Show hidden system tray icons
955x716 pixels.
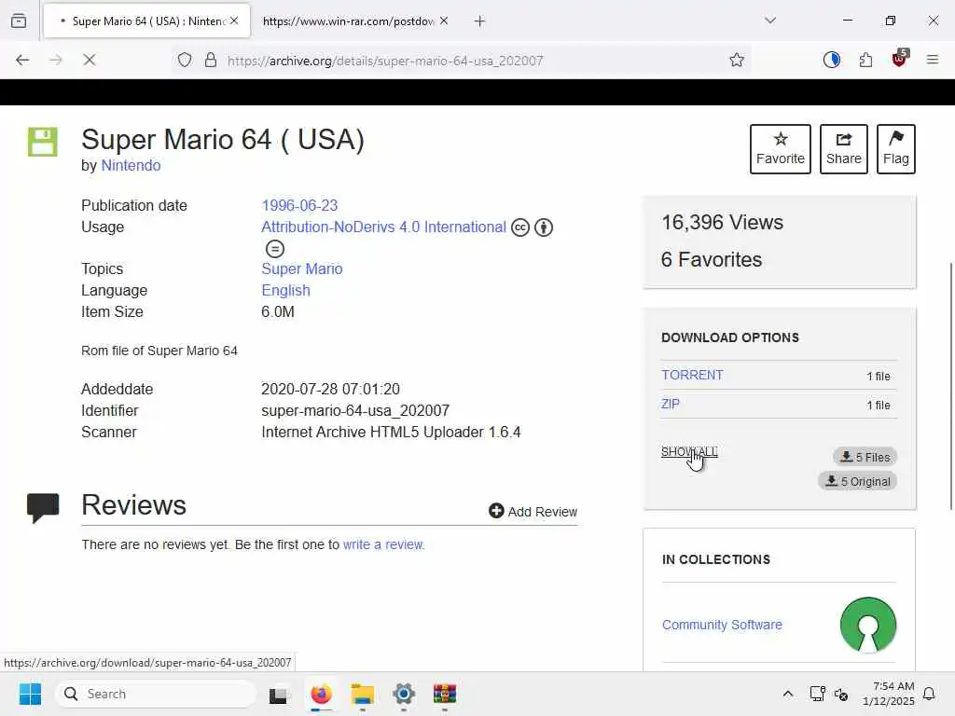tap(787, 694)
